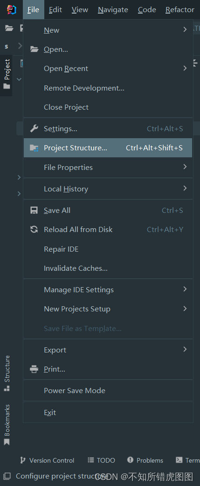Toggle the Project tool window tab
The image size is (200, 486).
[x=7, y=74]
